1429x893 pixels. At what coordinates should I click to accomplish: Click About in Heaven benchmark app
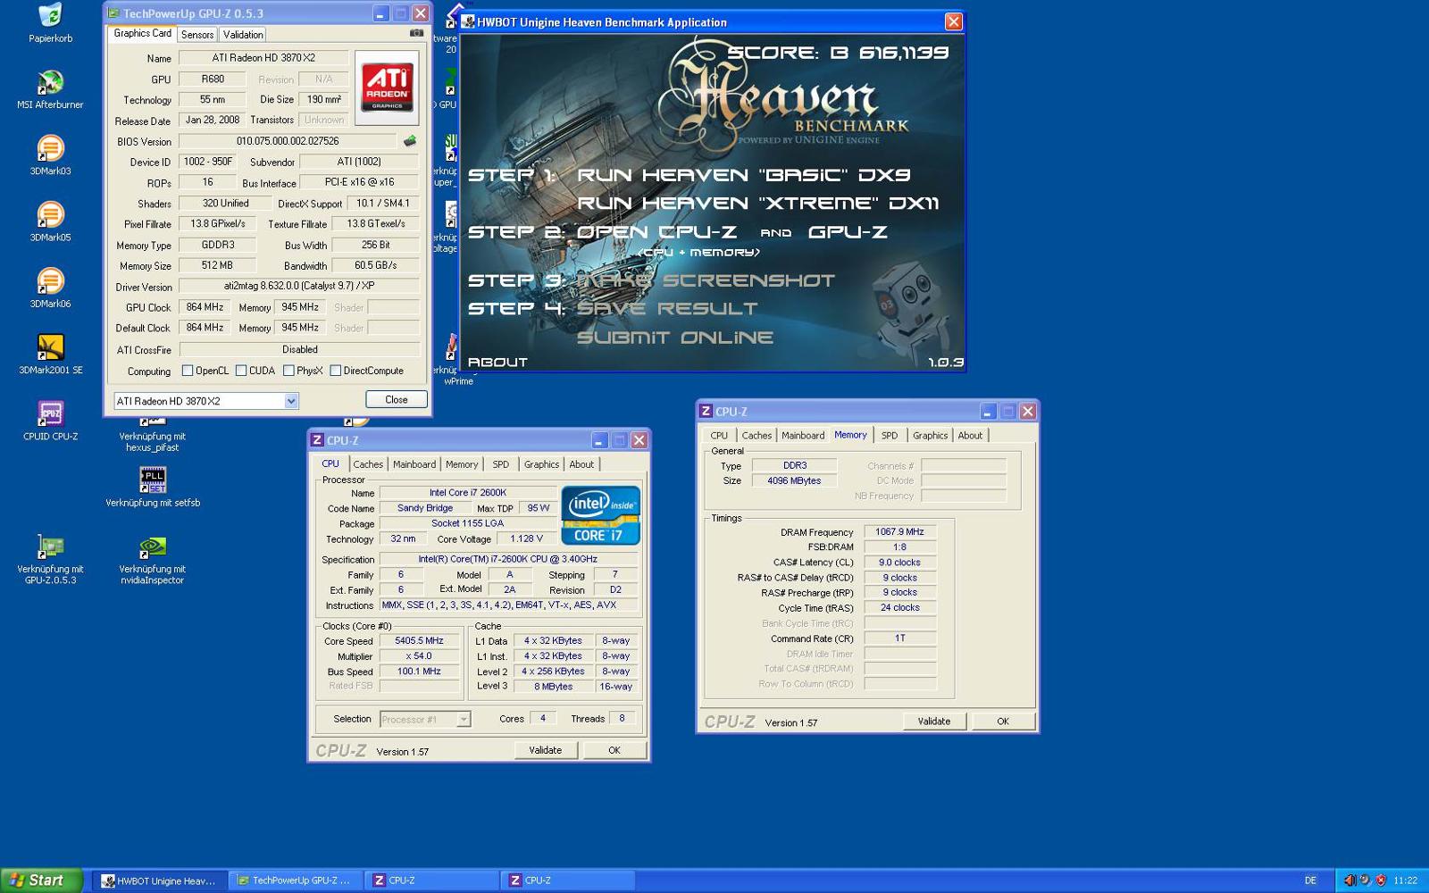pyautogui.click(x=497, y=362)
